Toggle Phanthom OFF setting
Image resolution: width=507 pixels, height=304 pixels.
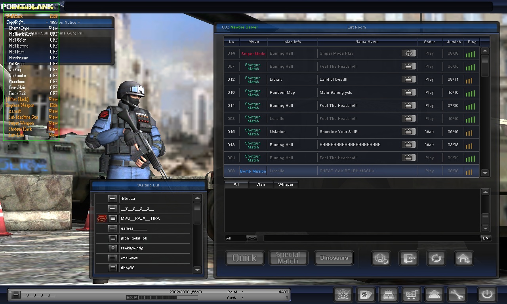tap(53, 82)
